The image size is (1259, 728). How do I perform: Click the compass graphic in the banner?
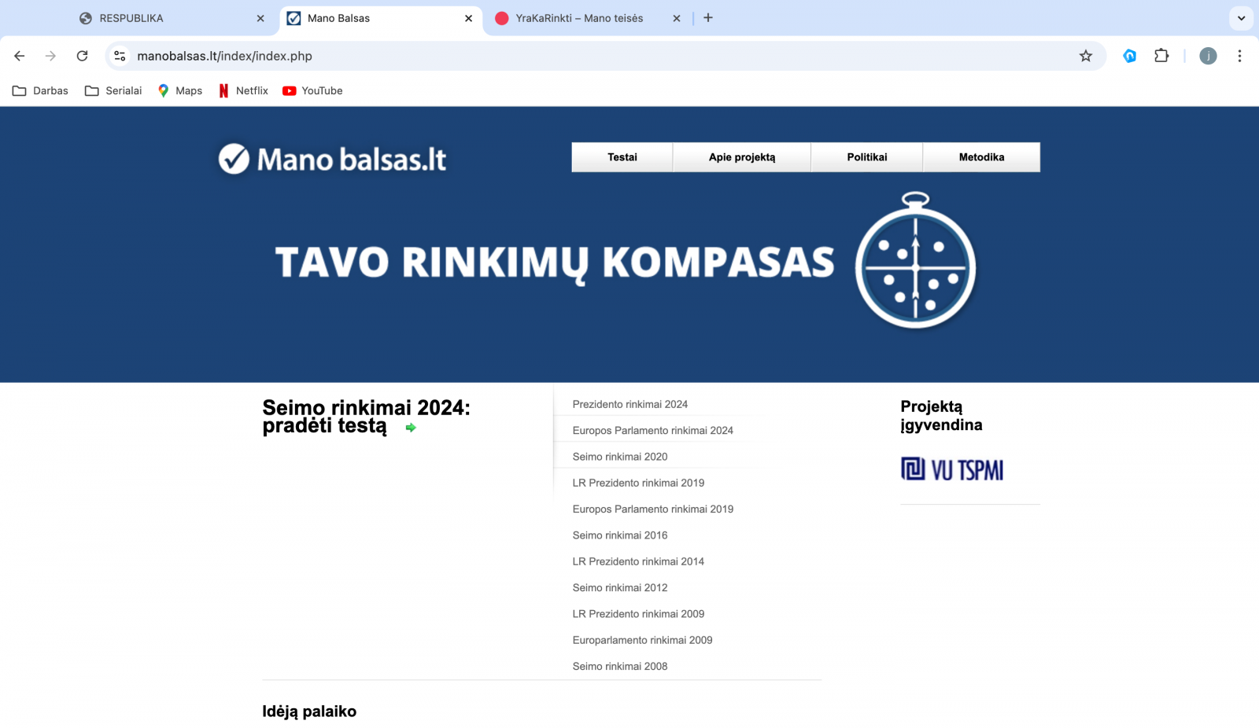pyautogui.click(x=916, y=260)
